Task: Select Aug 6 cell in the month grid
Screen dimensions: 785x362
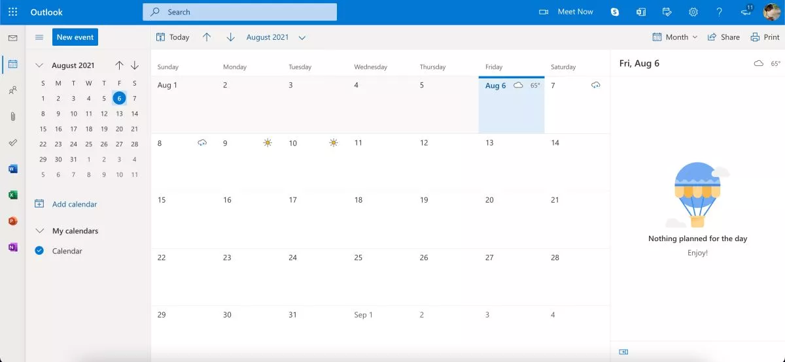Action: point(512,105)
